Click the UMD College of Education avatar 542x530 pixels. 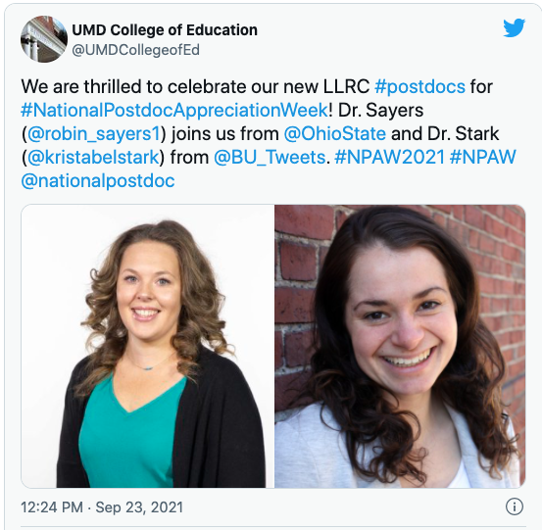pyautogui.click(x=44, y=39)
